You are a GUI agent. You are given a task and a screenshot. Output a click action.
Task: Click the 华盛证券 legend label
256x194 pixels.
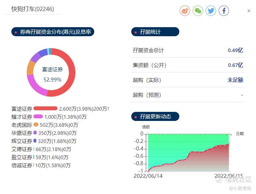(22, 133)
